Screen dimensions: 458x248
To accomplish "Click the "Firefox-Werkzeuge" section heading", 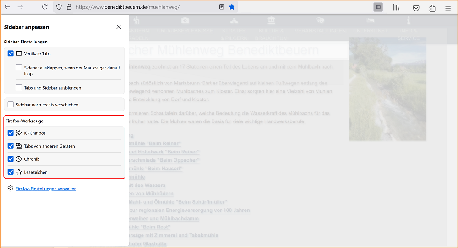I will pos(25,121).
